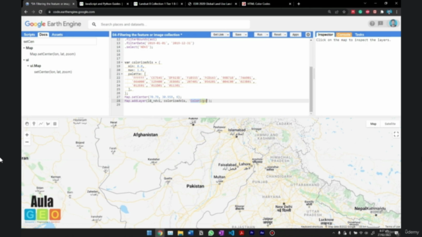The image size is (422, 237).
Task: Switch to the Docs tab
Action: [43, 35]
